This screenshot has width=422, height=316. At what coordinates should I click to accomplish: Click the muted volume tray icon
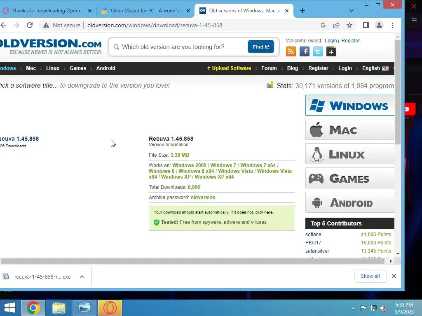[x=383, y=308]
